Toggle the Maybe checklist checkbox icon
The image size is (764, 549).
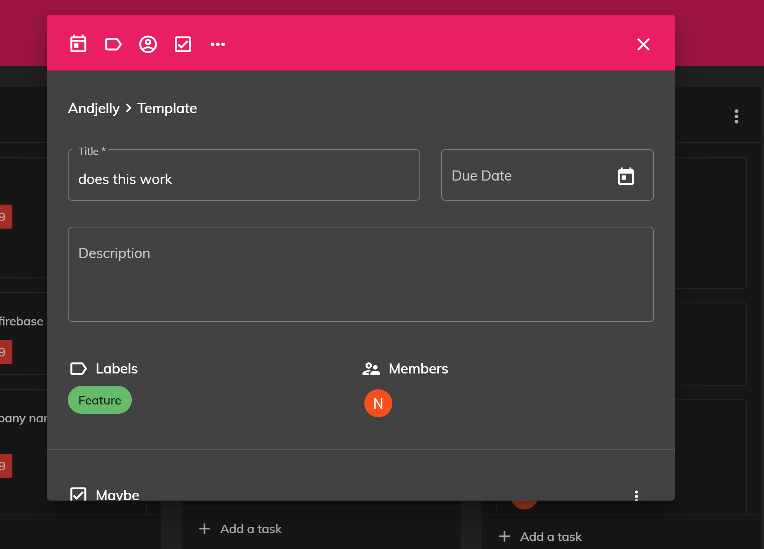click(x=78, y=494)
